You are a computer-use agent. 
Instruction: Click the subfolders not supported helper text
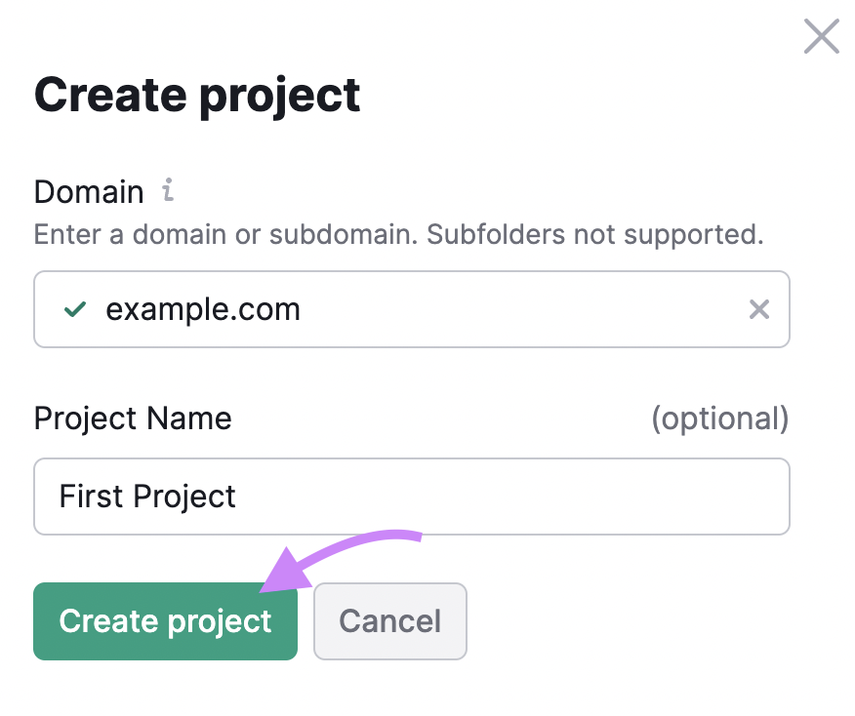[398, 235]
